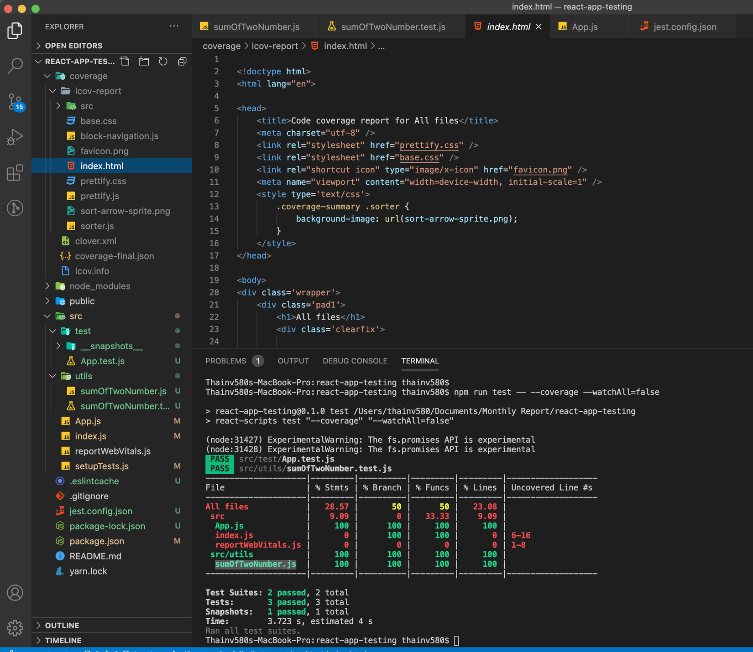This screenshot has width=753, height=652.
Task: Click New Folder icon in explorer header
Action: [x=144, y=61]
